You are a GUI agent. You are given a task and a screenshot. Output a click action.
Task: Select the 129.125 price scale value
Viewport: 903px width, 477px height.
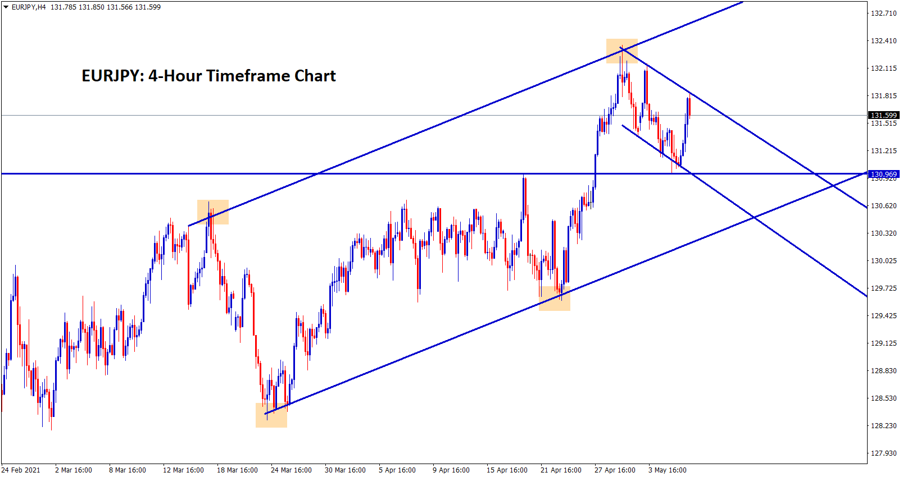point(884,343)
